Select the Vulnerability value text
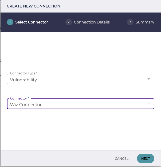 coord(23,80)
